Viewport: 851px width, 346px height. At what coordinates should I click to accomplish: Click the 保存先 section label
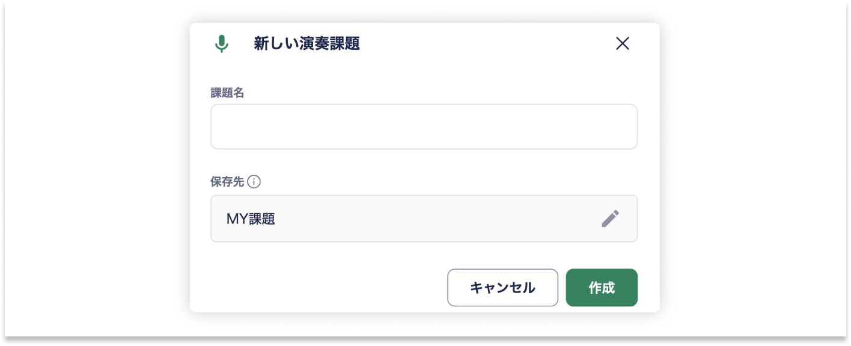[227, 181]
